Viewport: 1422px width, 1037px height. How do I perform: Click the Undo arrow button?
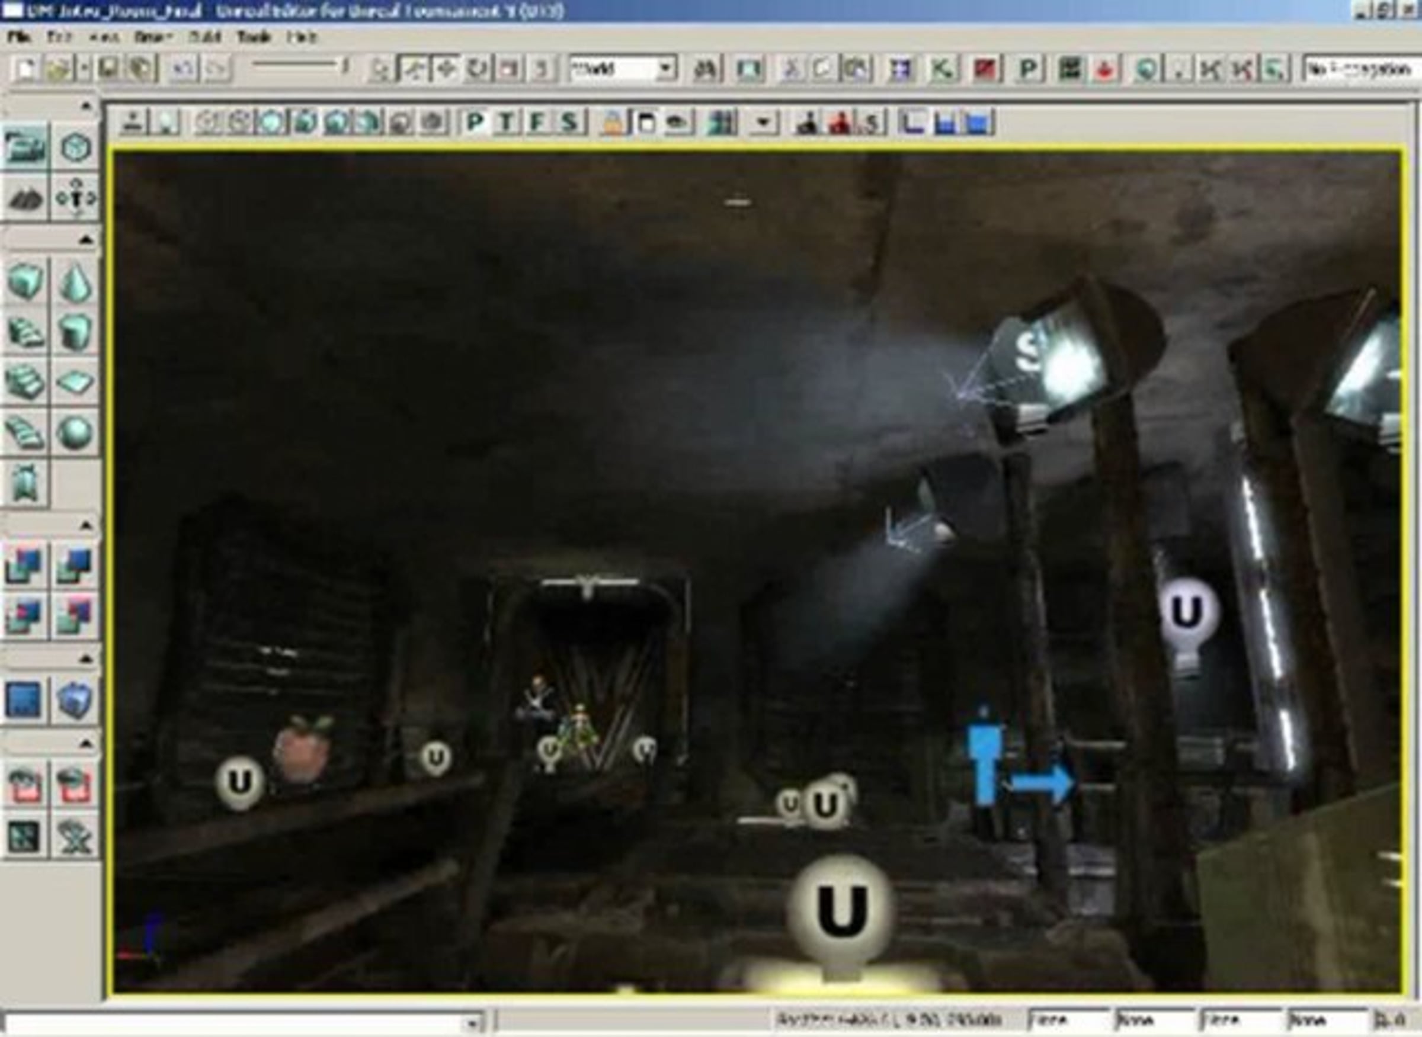(182, 69)
